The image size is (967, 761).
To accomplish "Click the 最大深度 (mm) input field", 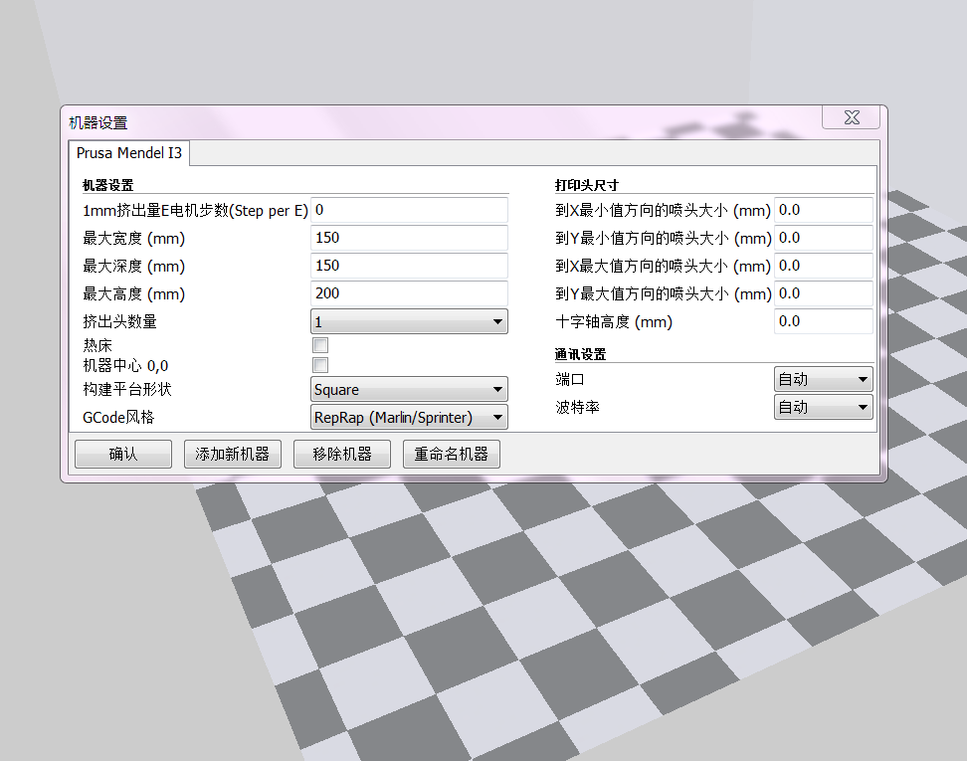I will tap(409, 266).
